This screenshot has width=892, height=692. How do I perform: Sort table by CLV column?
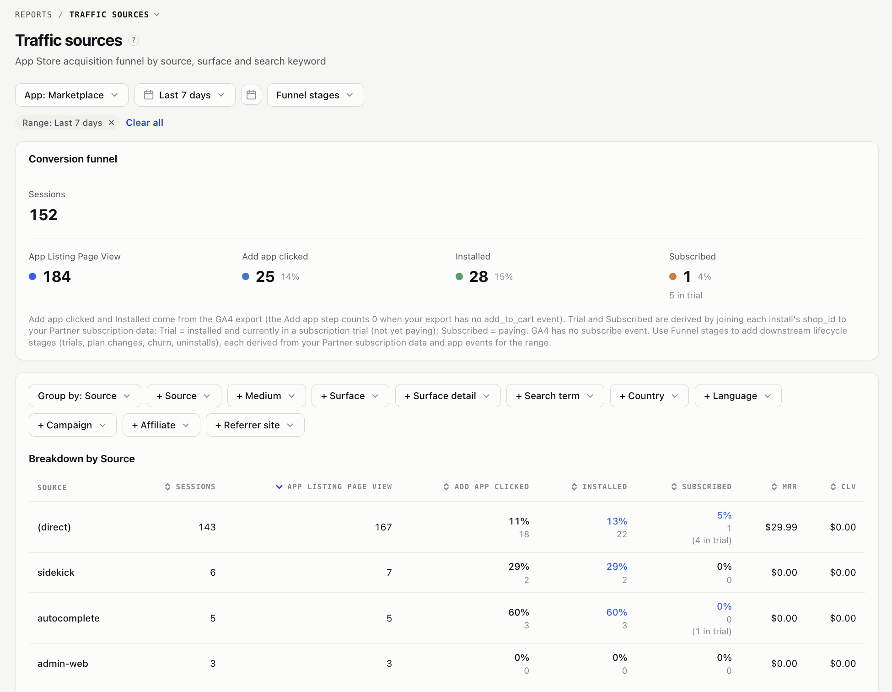coord(843,487)
